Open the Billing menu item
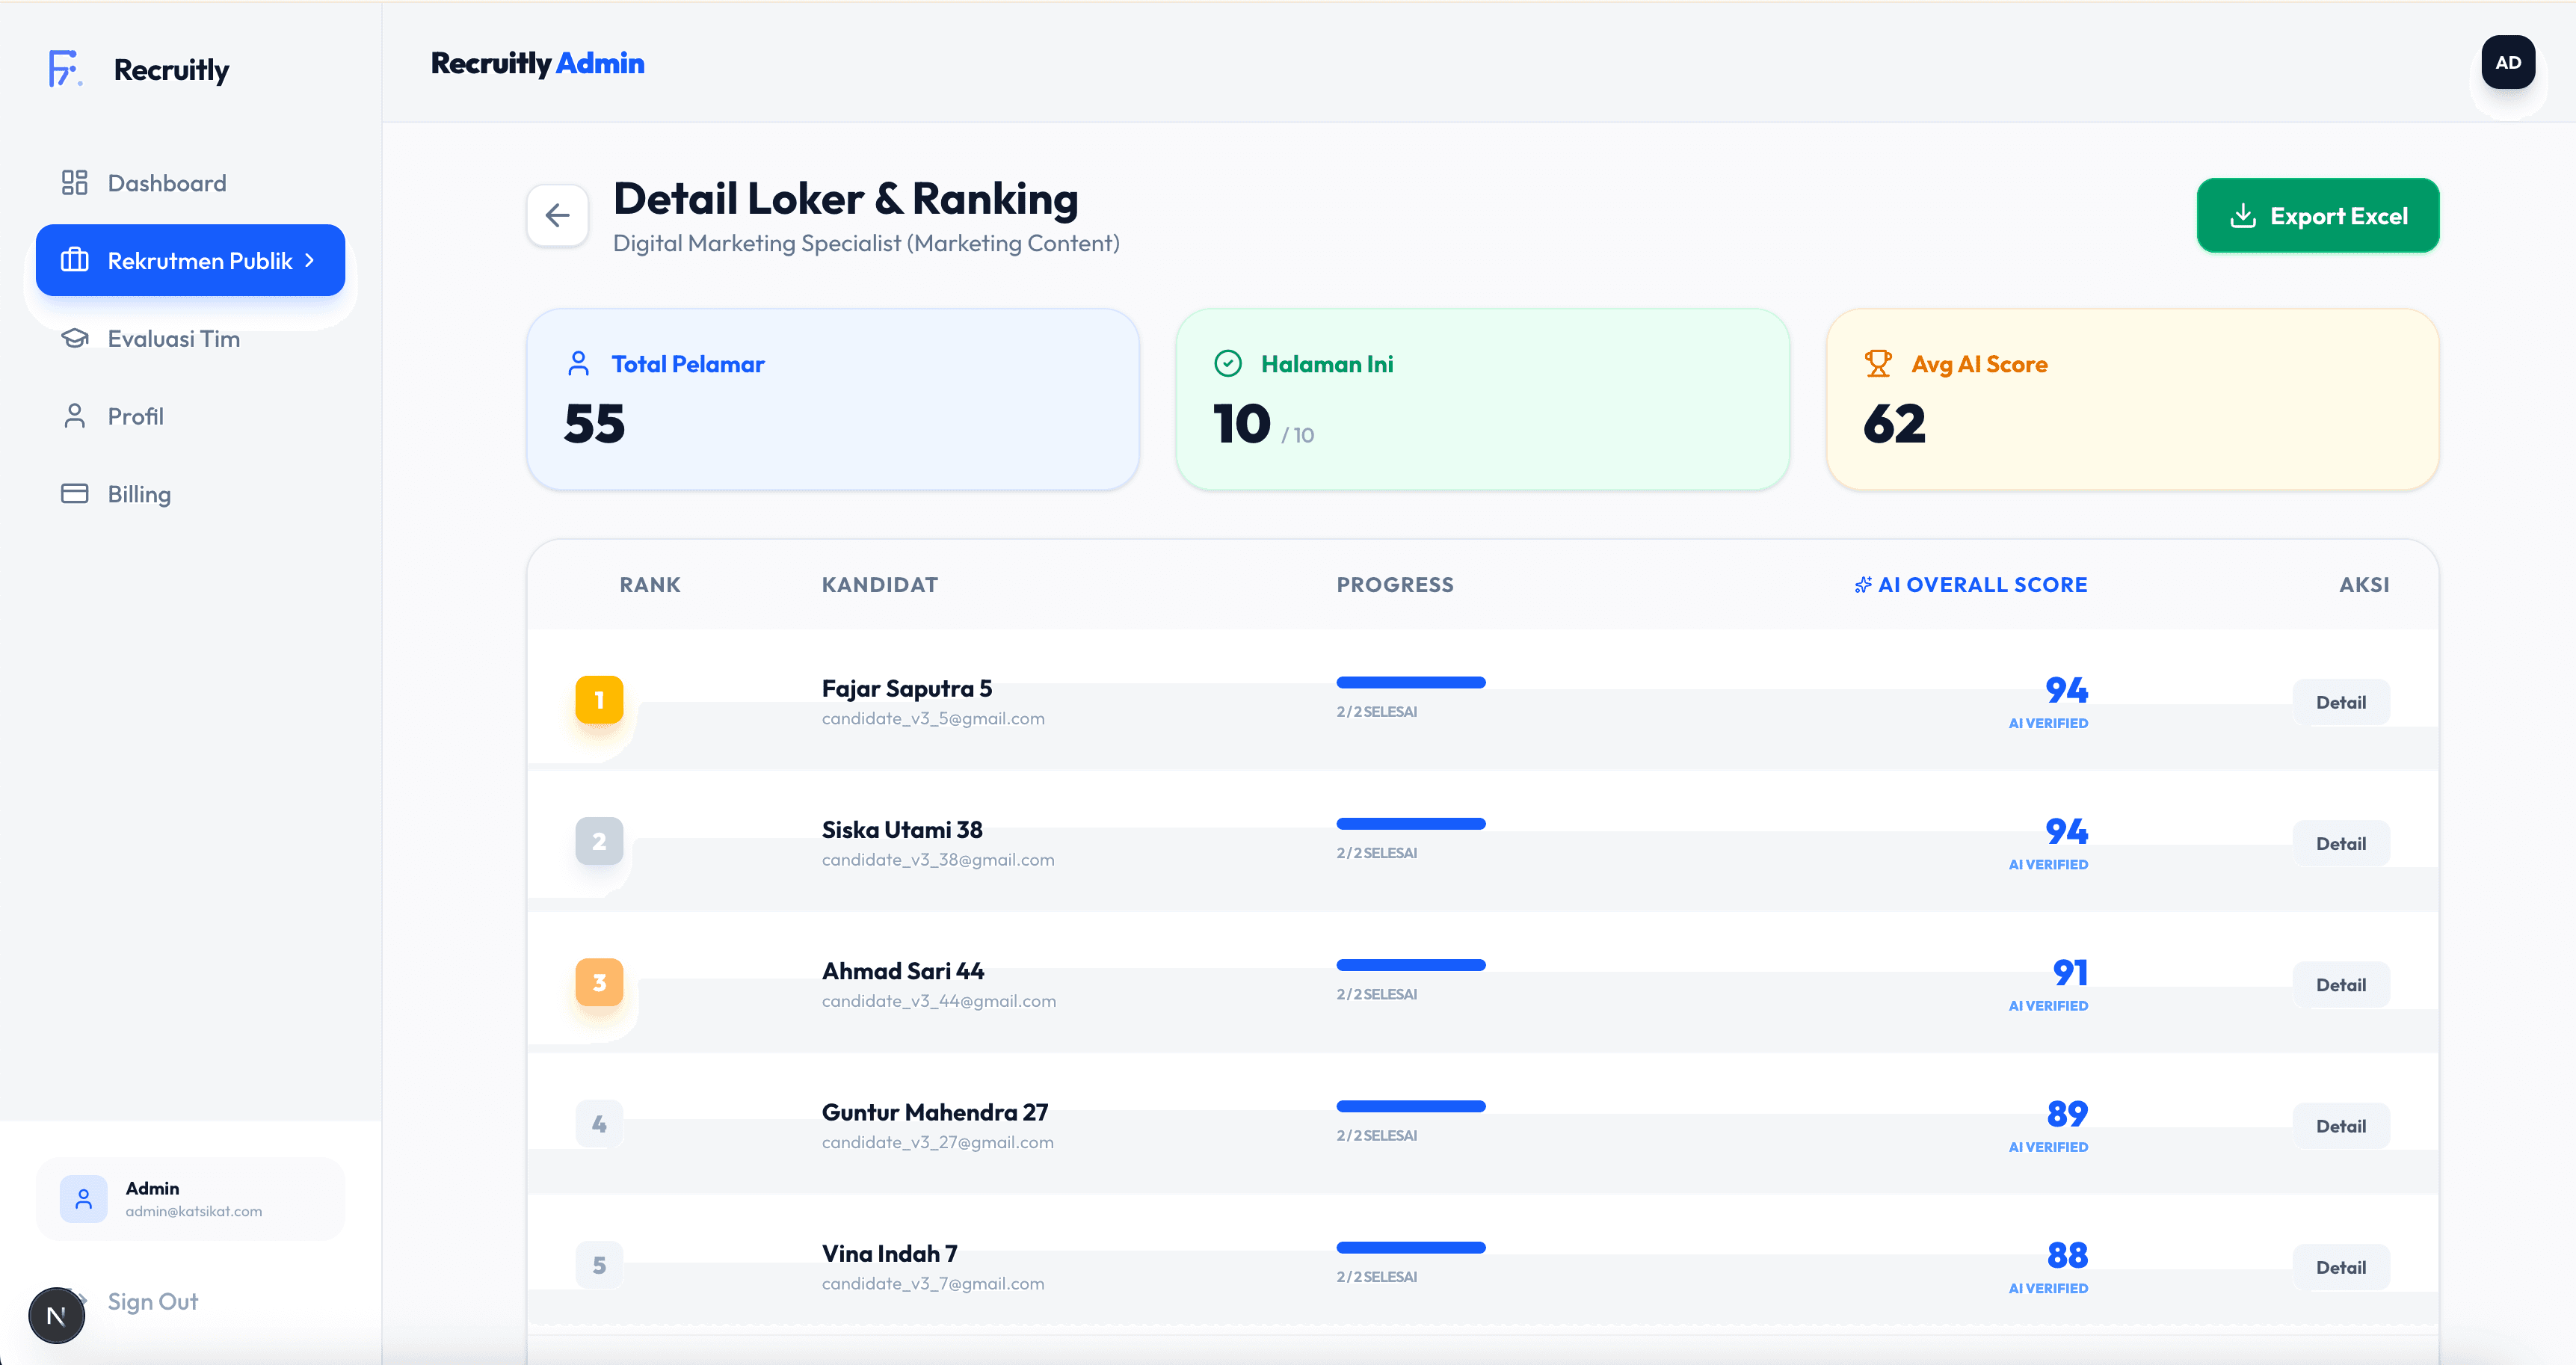The height and width of the screenshot is (1365, 2576). coord(190,493)
